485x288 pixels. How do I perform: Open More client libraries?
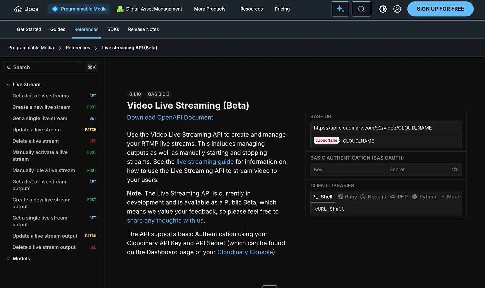[x=450, y=197]
